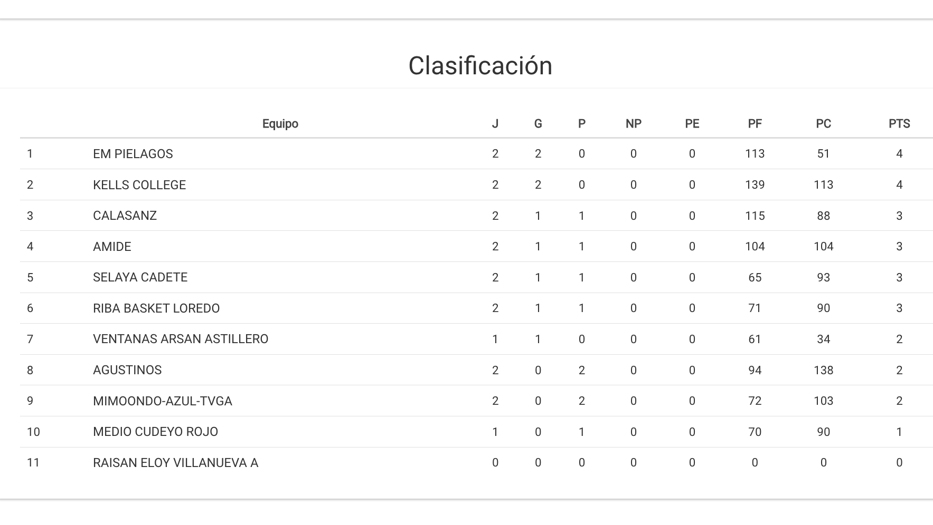Select the PF column header
This screenshot has width=933, height=525.
(755, 124)
